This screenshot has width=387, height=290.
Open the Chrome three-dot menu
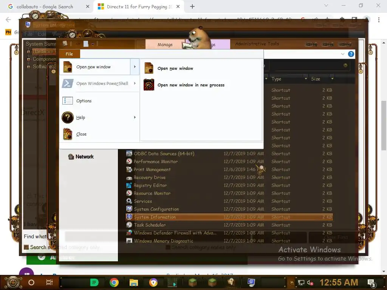pyautogui.click(x=379, y=20)
